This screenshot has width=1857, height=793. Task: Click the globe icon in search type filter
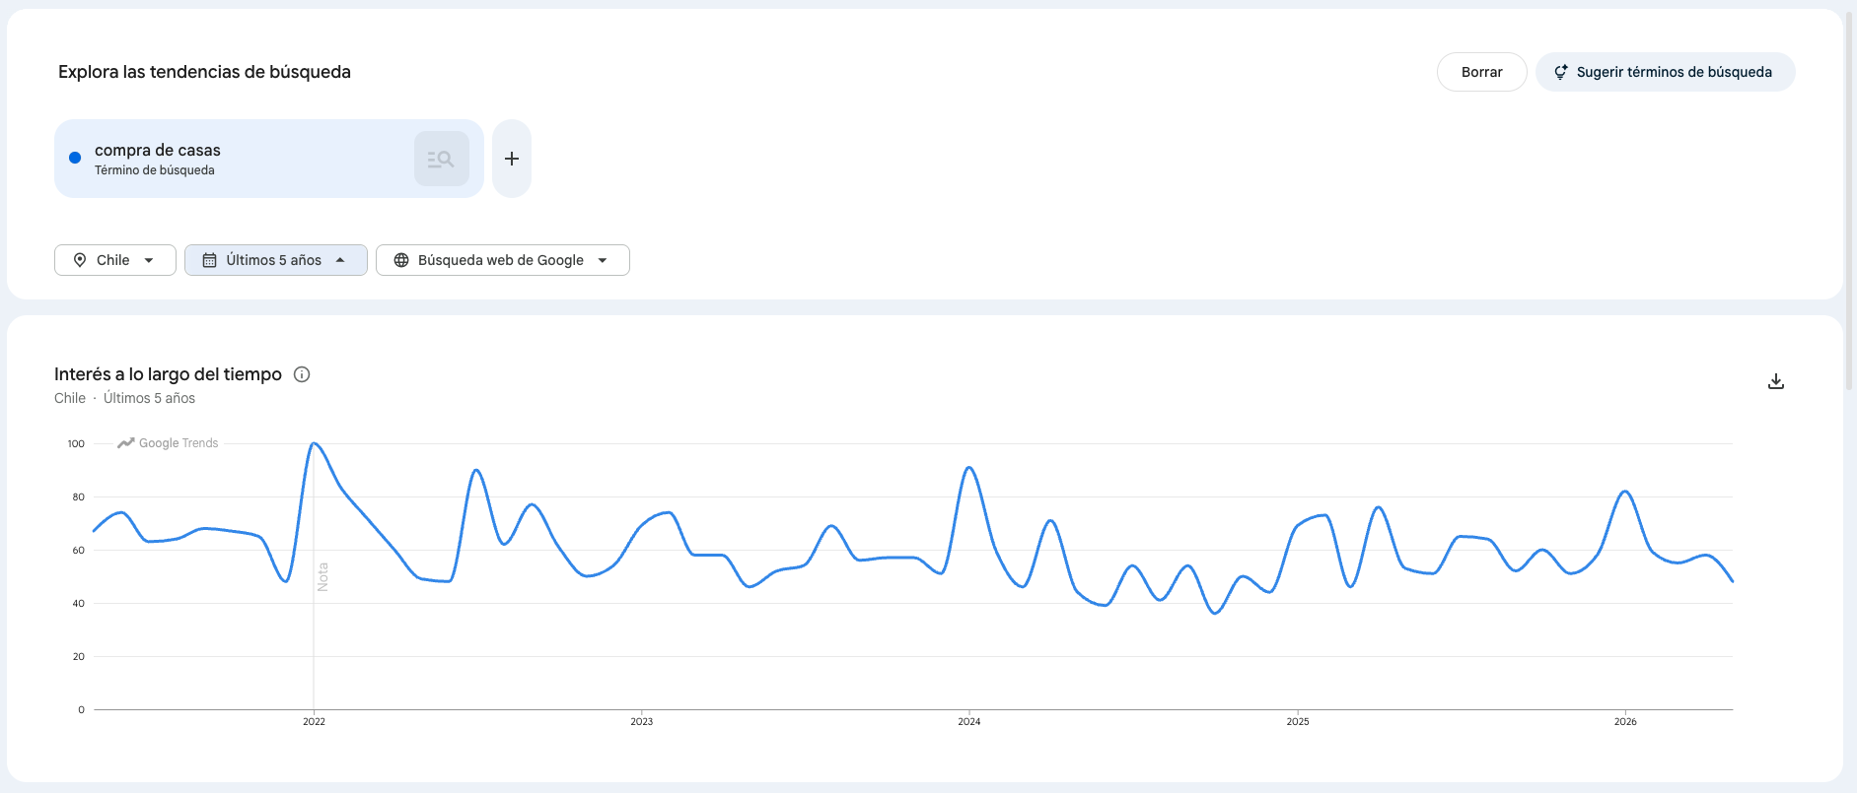pyautogui.click(x=401, y=260)
